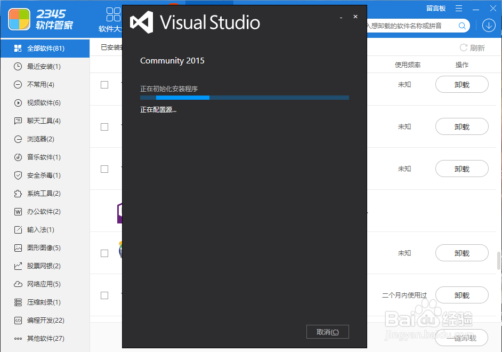Viewport: 502px width, 352px height.
Task: Open 压缩刻录(1) stack icon category
Action: click(x=18, y=302)
